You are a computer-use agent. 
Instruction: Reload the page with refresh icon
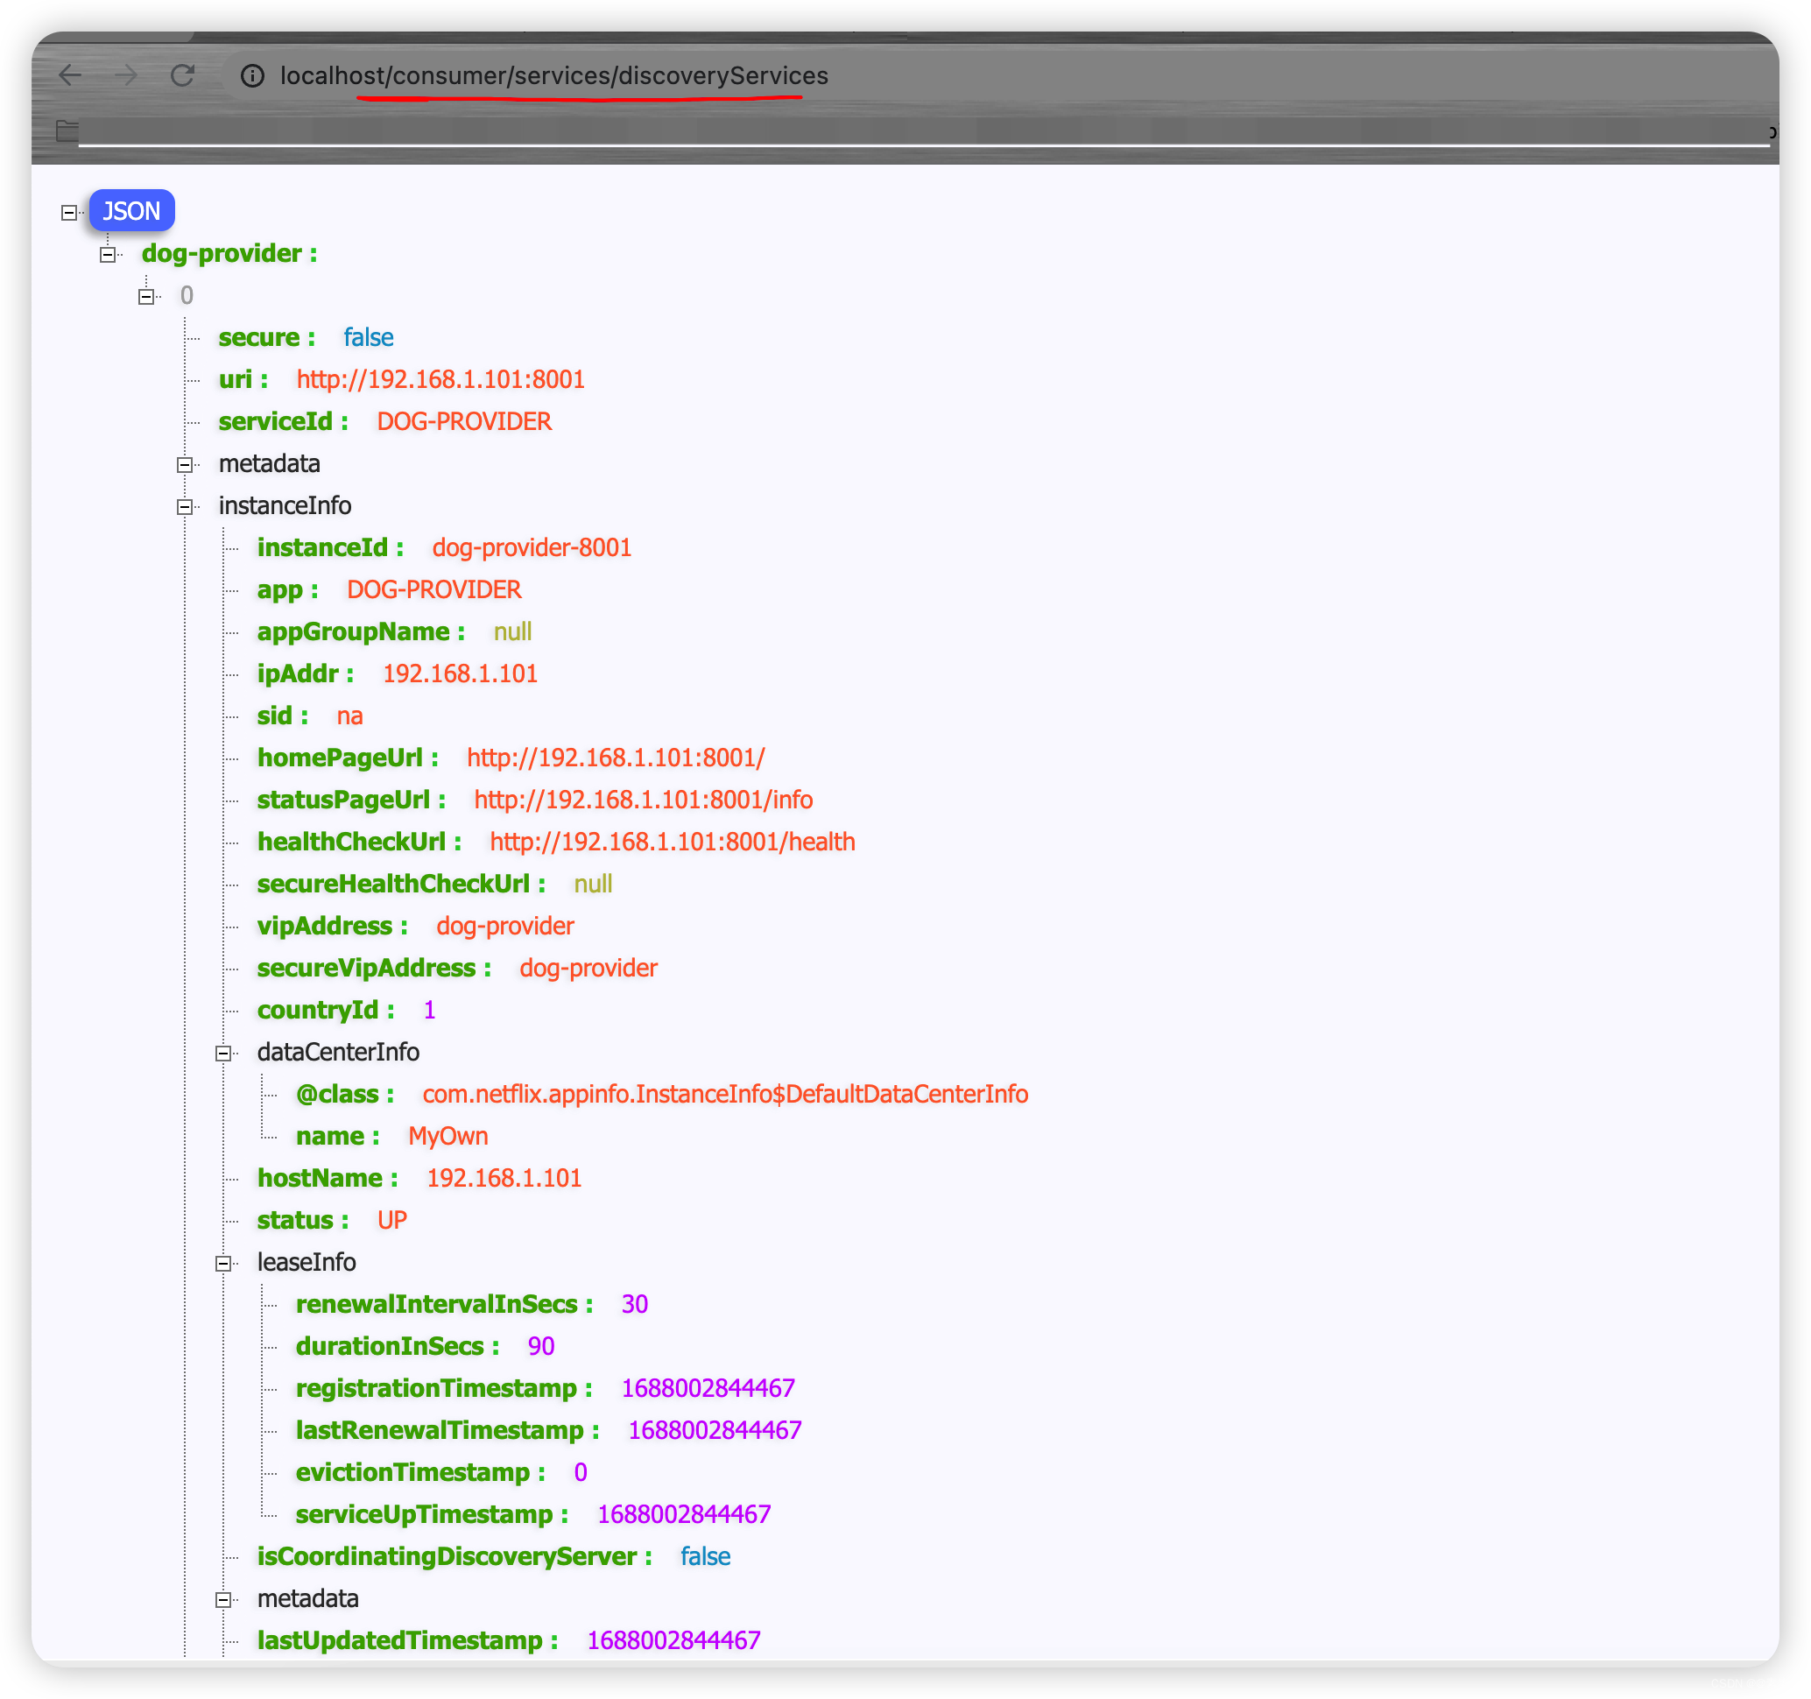click(x=182, y=75)
